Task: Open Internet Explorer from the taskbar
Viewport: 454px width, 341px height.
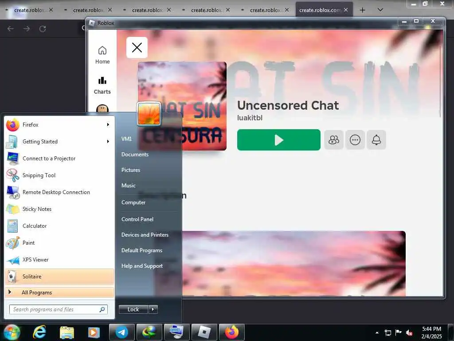Action: (39, 332)
